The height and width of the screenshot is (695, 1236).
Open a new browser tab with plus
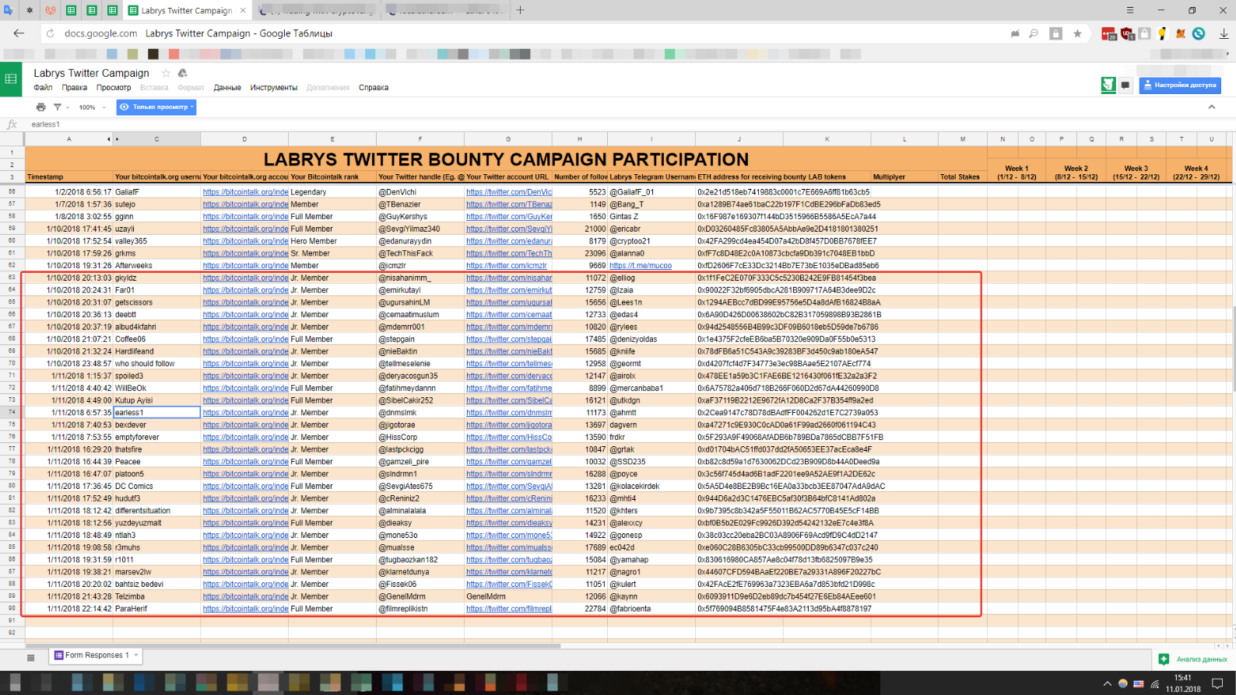click(x=521, y=10)
